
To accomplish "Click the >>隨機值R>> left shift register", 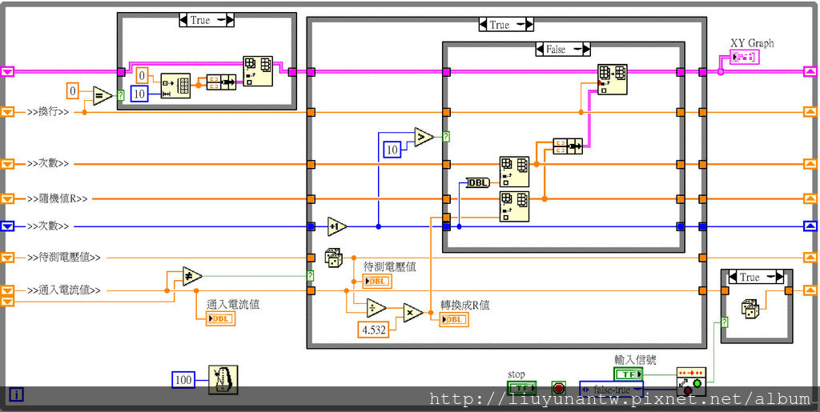I will pos(7,198).
